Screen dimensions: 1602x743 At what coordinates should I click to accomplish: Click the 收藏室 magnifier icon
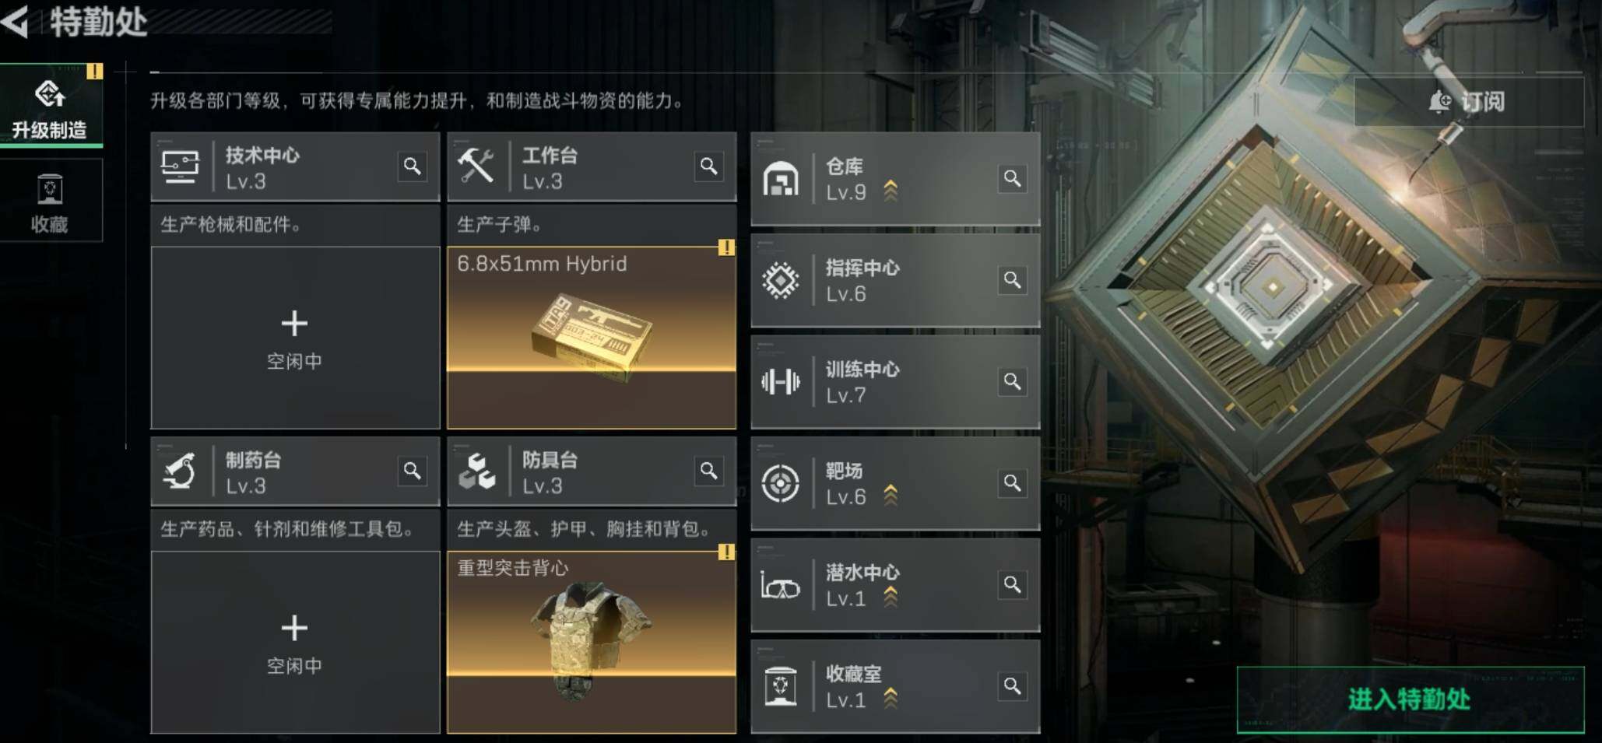pyautogui.click(x=1012, y=686)
